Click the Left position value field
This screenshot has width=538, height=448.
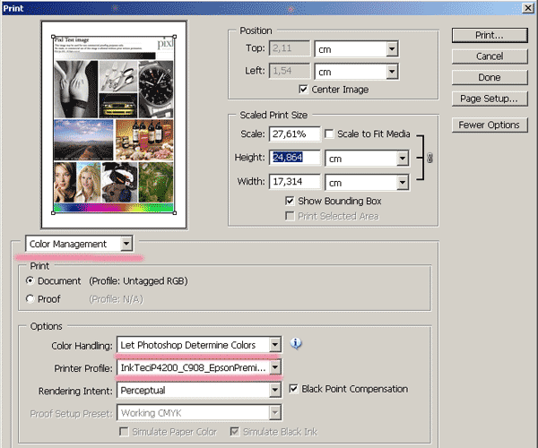(290, 71)
